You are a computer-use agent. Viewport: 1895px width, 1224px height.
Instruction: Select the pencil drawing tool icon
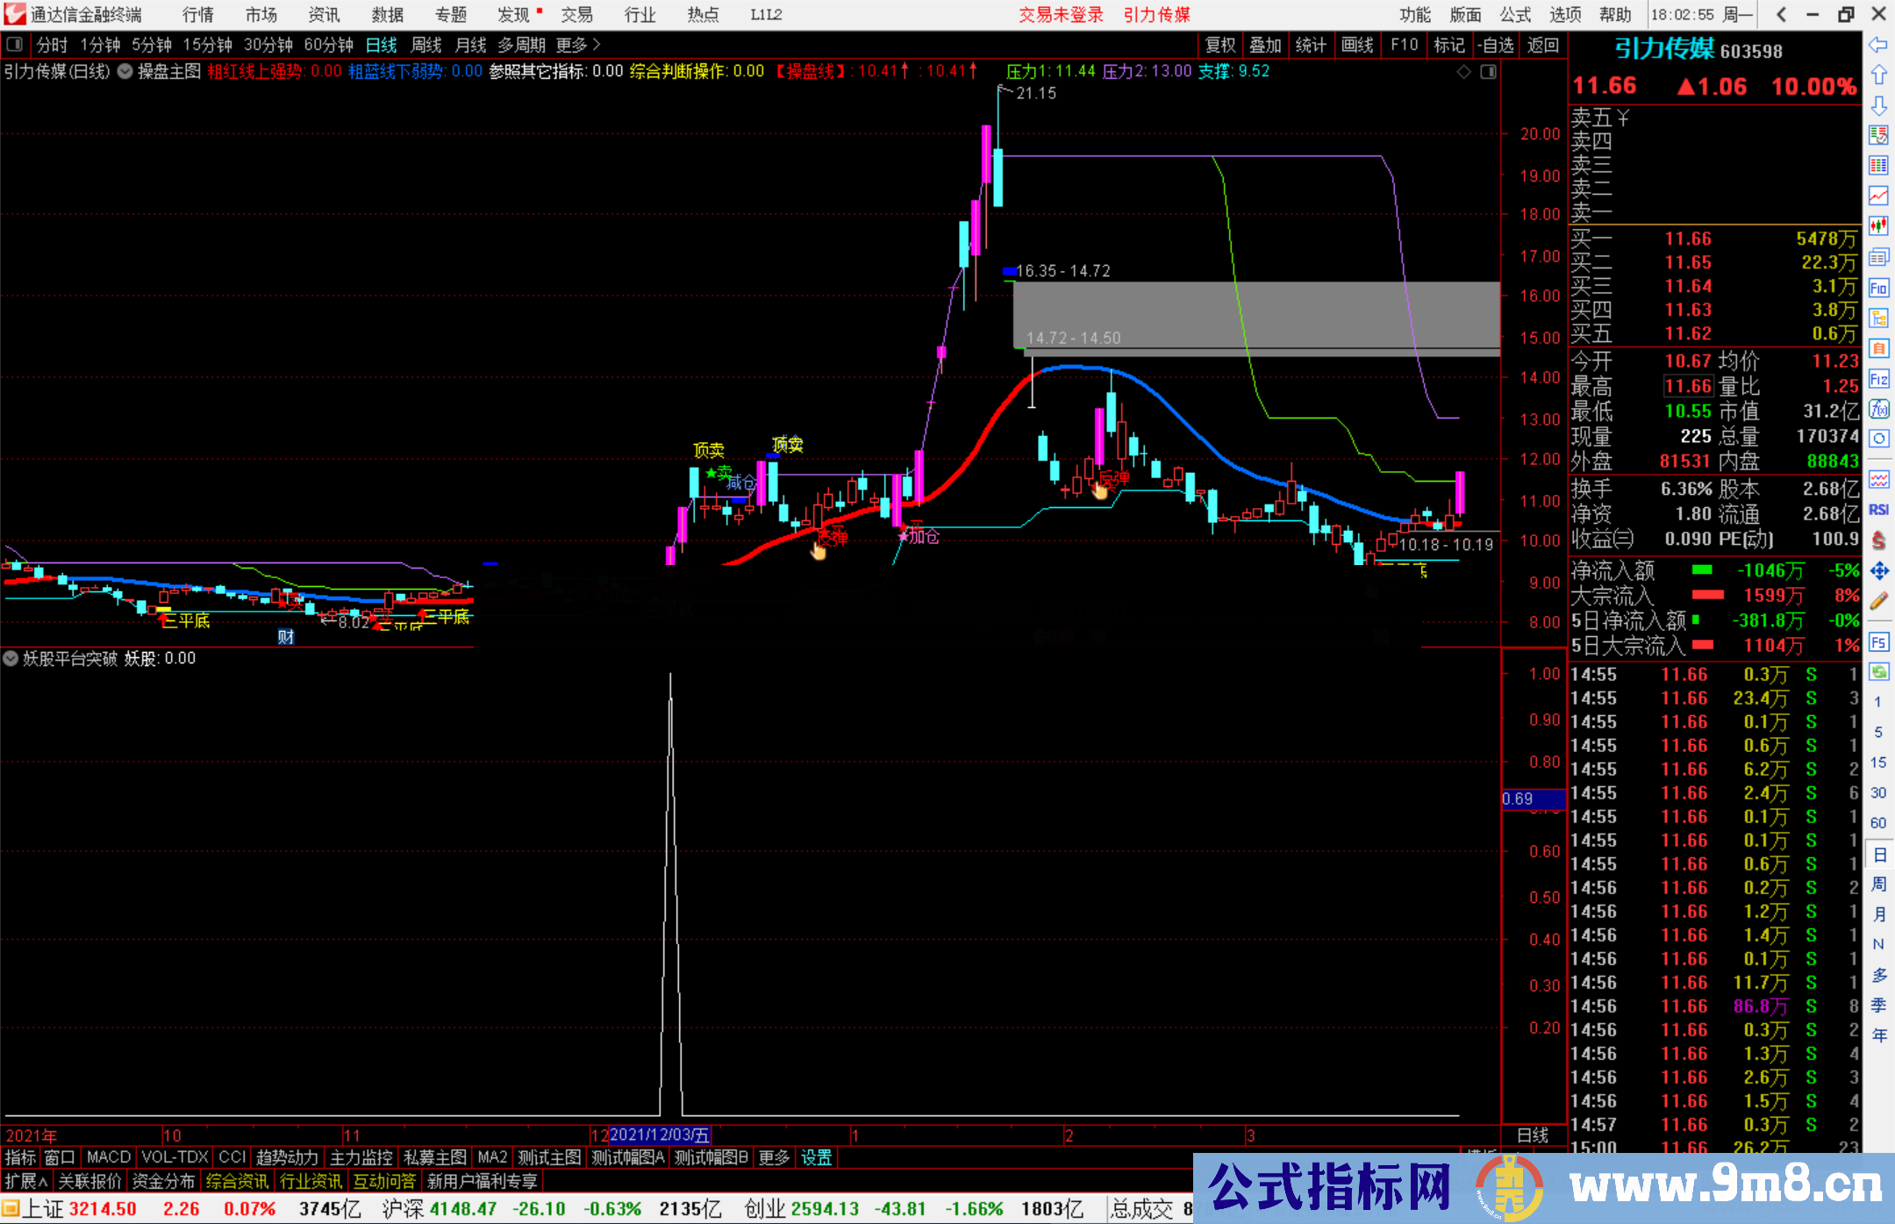(x=1878, y=601)
